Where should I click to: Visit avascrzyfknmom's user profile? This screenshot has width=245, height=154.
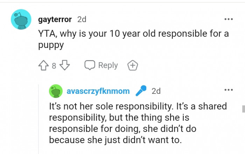coord(98,91)
